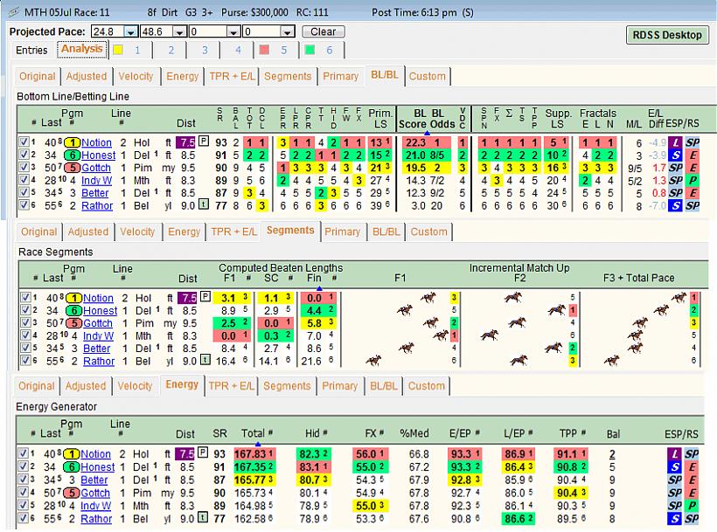Open RDSS Desktop

coord(667,35)
